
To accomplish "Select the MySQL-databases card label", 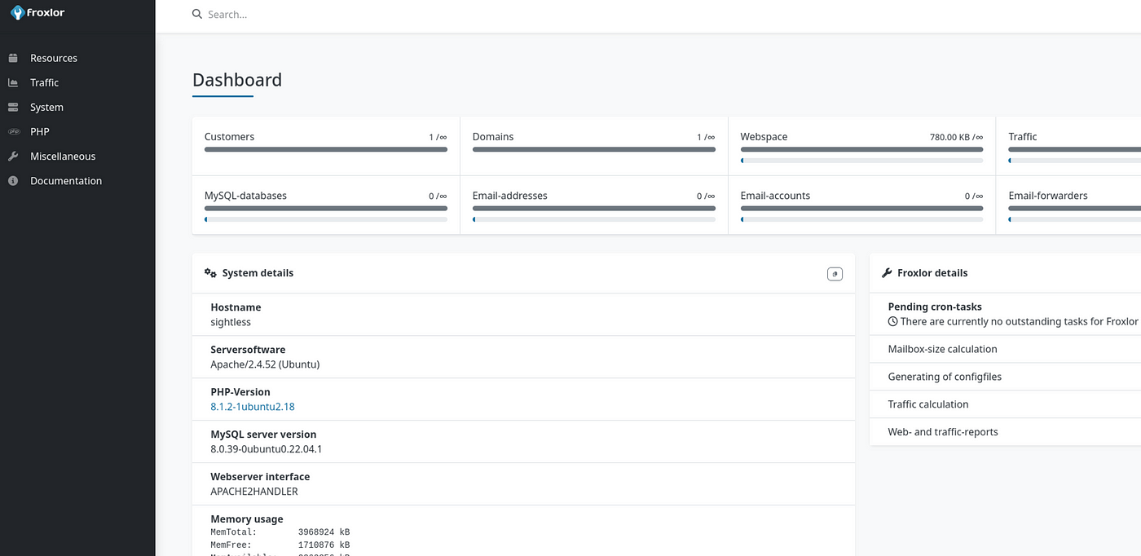I will [x=245, y=196].
